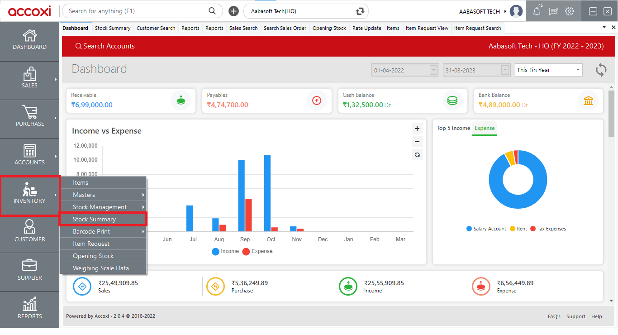This screenshot has width=618, height=335.
Task: Click the Receivable coin icon
Action: tap(181, 100)
